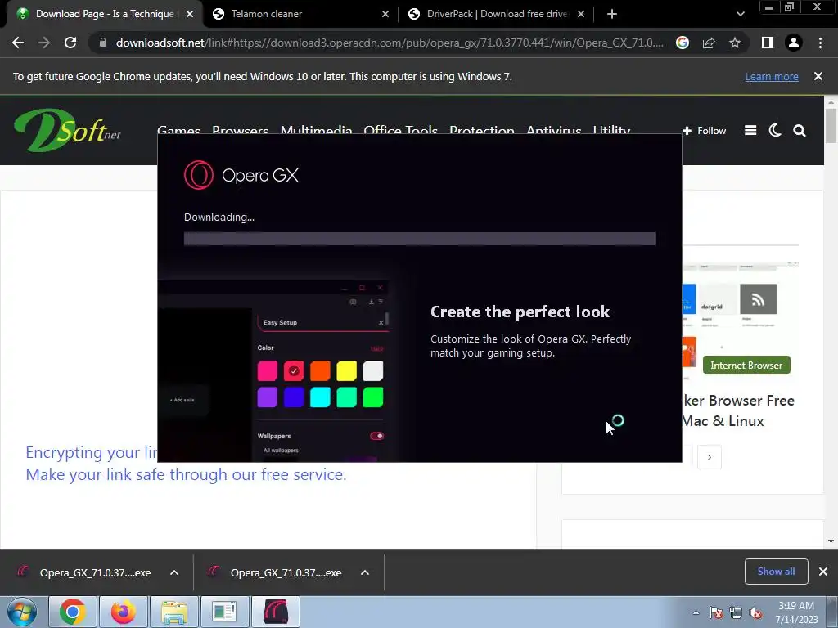Viewport: 838px width, 628px height.
Task: Pick the pink color swatch
Action: pyautogui.click(x=268, y=370)
